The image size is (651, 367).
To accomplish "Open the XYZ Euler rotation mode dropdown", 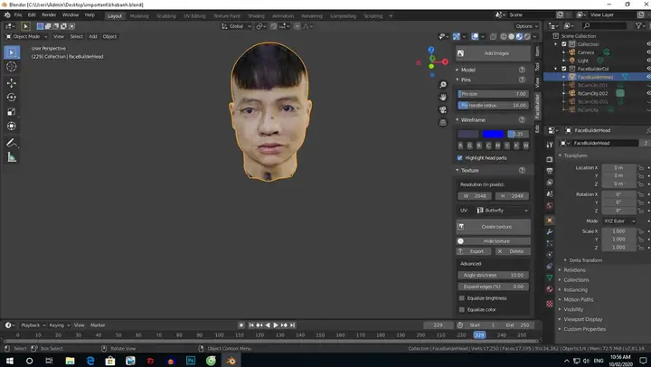I will pyautogui.click(x=619, y=221).
